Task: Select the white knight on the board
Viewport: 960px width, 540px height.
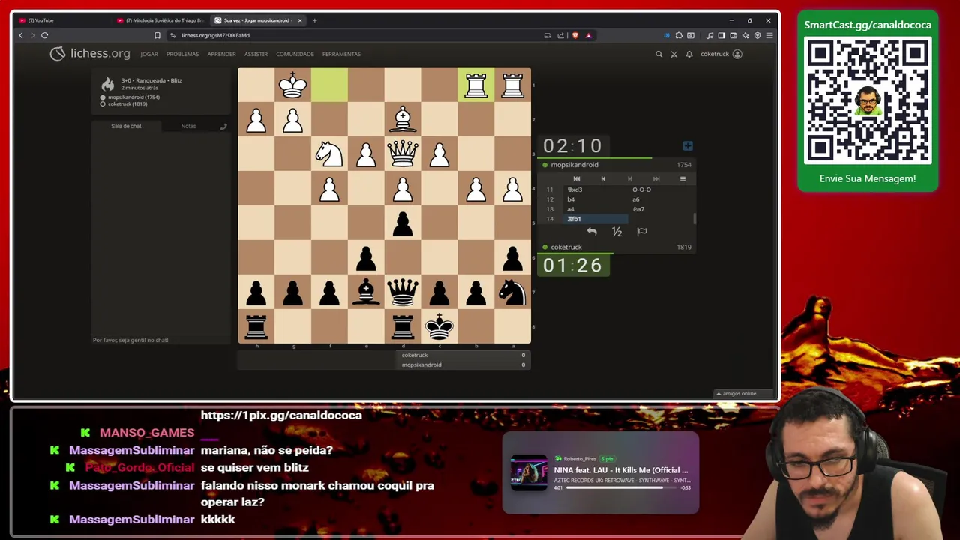Action: pyautogui.click(x=329, y=153)
